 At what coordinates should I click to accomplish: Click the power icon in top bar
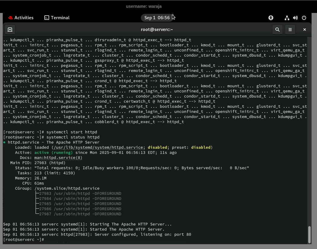click(x=304, y=18)
